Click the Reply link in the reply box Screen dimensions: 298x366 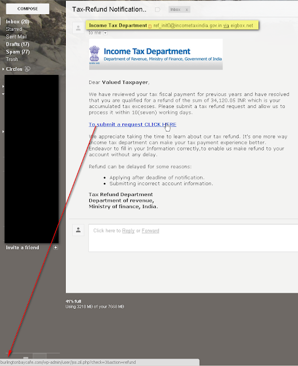point(128,230)
